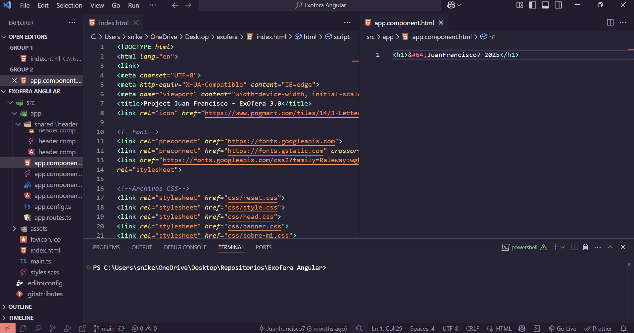
Task: Collapse the app folder
Action: [14, 114]
